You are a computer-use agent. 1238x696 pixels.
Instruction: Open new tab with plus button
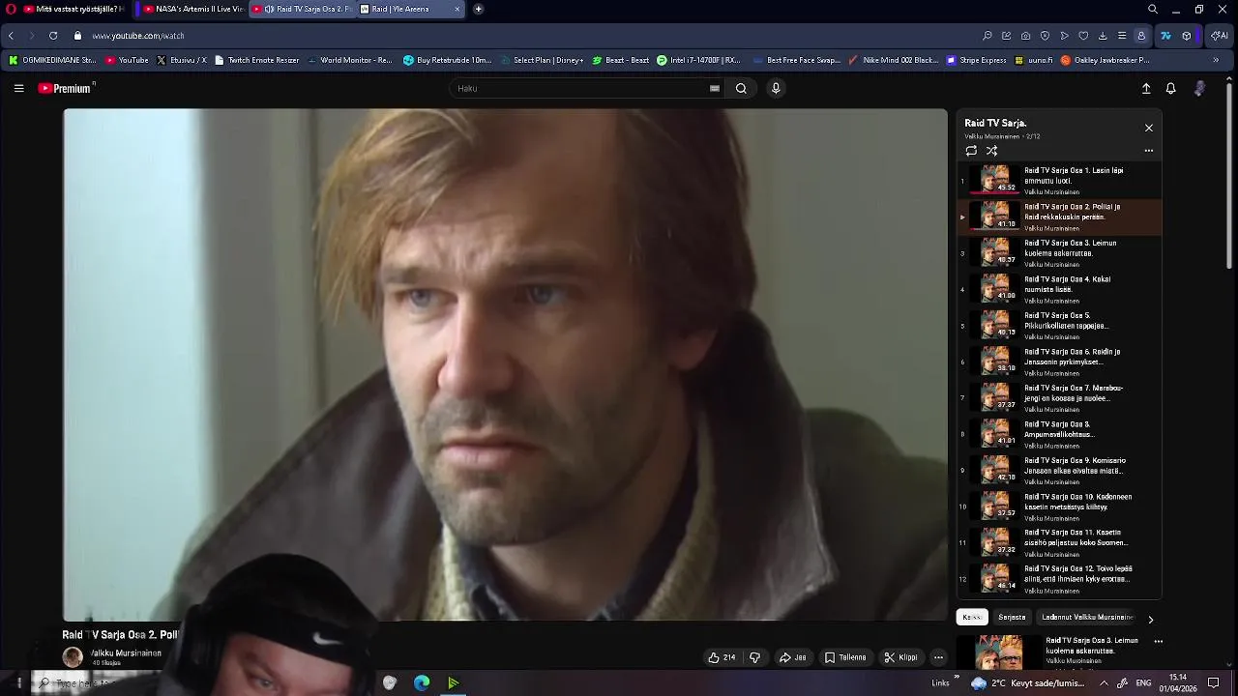(x=478, y=9)
